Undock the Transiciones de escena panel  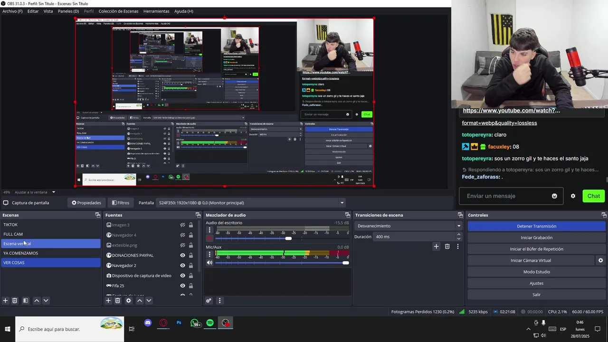(x=460, y=215)
